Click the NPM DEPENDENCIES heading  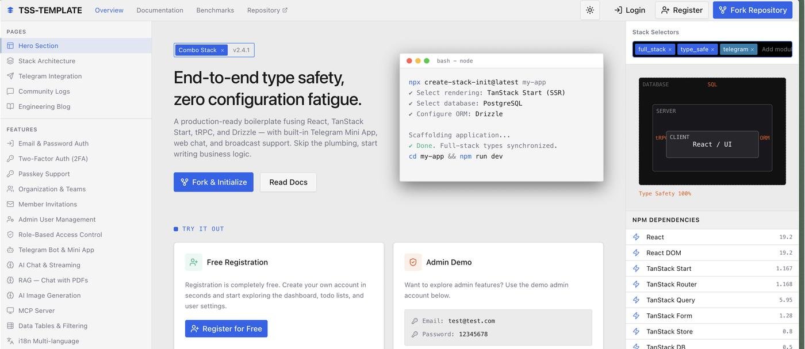point(666,220)
